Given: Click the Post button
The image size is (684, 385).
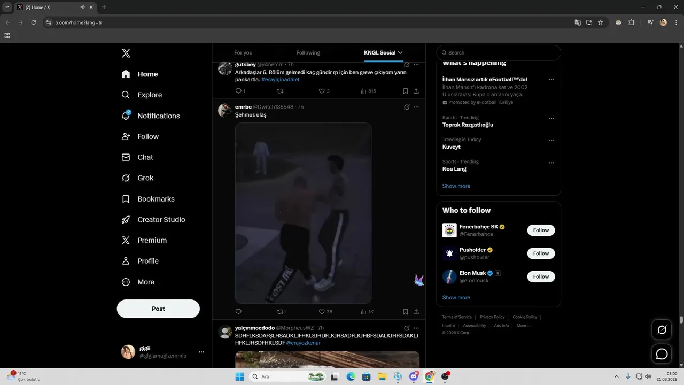Looking at the screenshot, I should coord(158,309).
